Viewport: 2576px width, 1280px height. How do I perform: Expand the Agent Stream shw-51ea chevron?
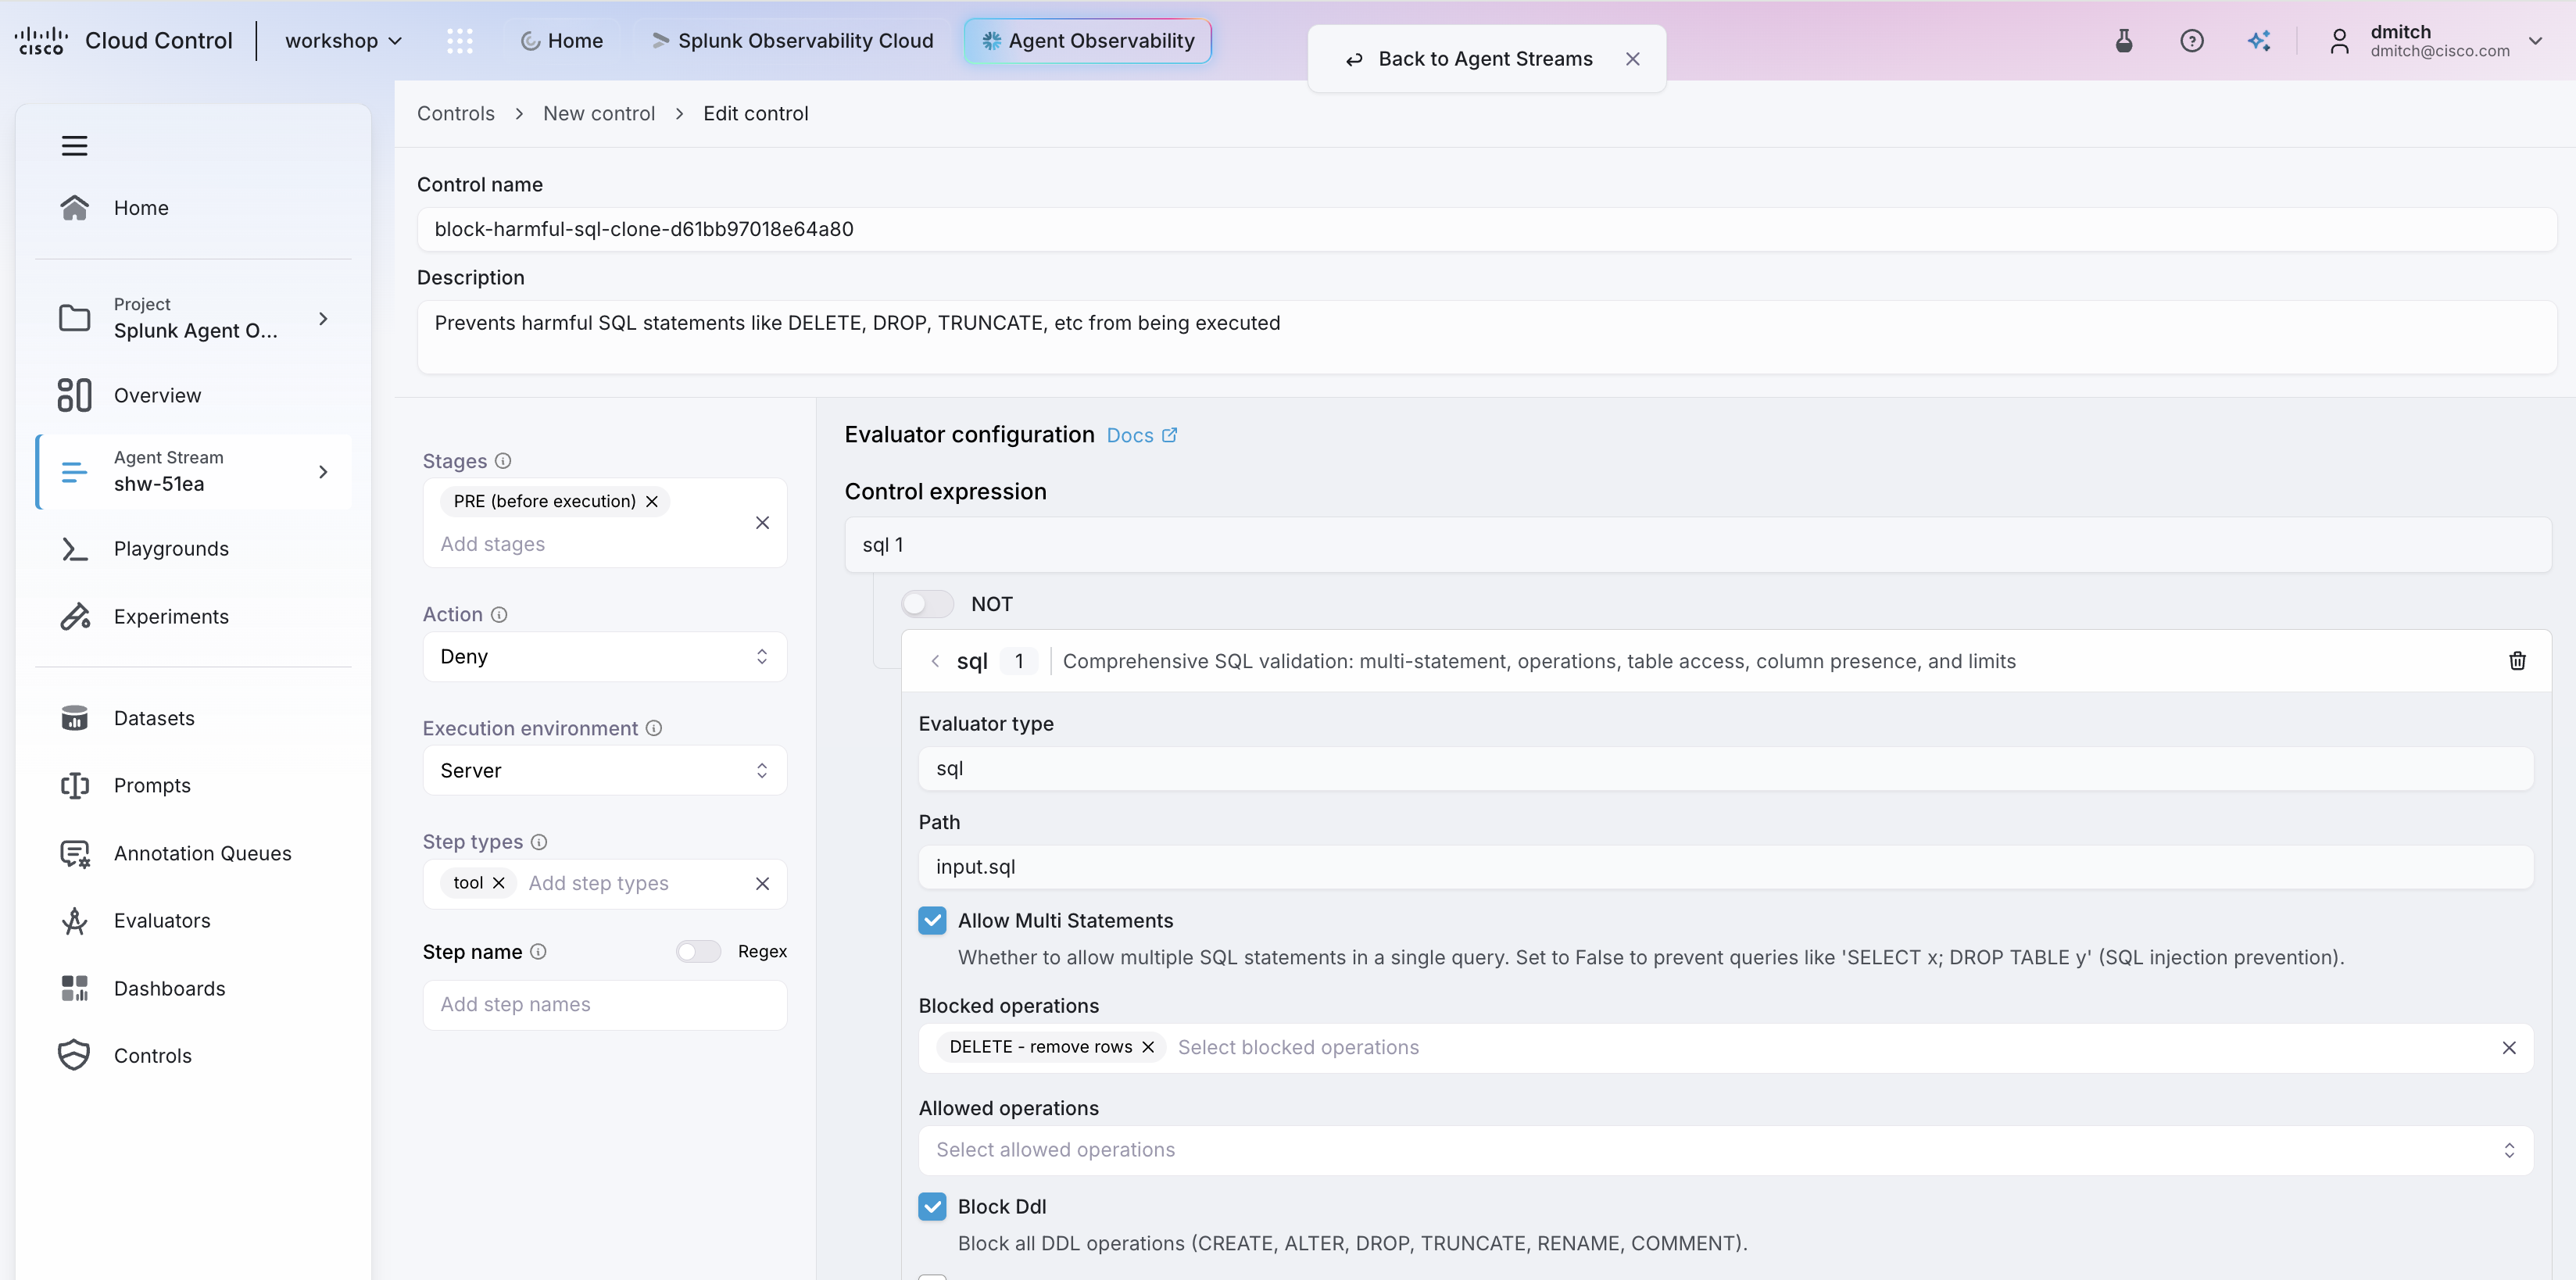tap(323, 472)
